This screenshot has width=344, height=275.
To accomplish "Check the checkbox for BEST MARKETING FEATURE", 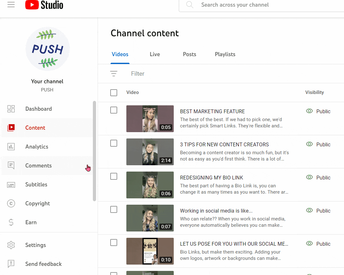I will click(x=114, y=110).
